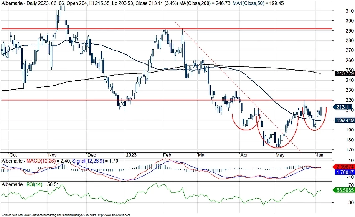Image resolution: width=355 pixels, height=217 pixels.
Task: Select the 'Apr' date axis label
Action: (244, 155)
